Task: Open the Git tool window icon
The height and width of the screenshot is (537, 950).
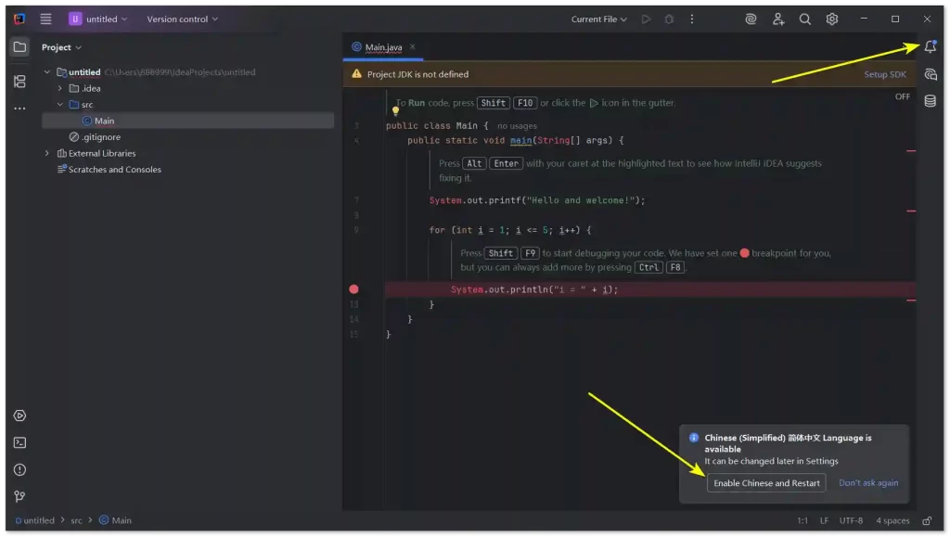Action: coord(19,496)
